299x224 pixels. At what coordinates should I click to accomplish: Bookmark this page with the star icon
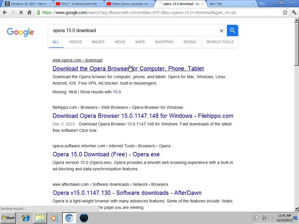[x=285, y=13]
